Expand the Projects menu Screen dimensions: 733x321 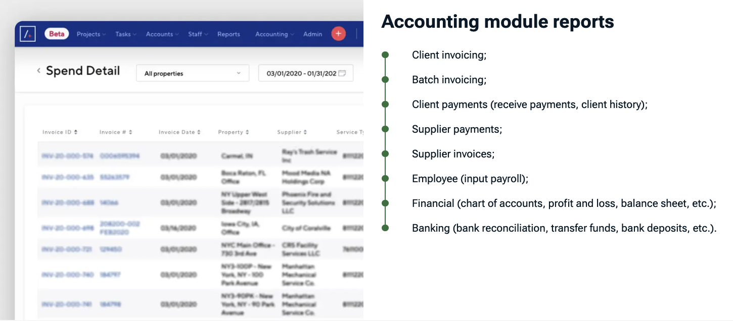point(91,34)
